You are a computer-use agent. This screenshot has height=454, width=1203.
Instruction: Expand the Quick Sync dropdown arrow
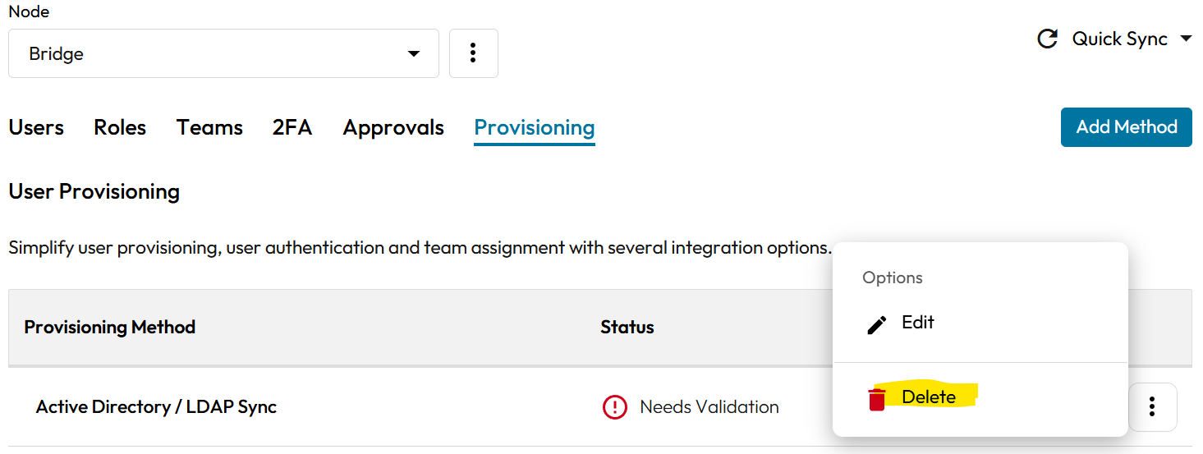click(x=1185, y=39)
